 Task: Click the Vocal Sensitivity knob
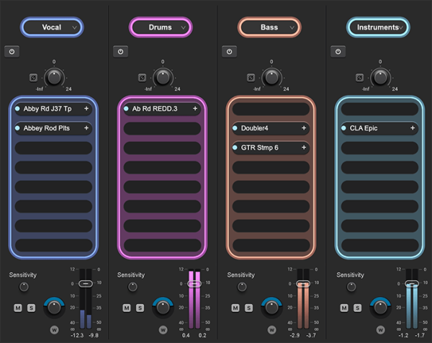[x=24, y=287]
